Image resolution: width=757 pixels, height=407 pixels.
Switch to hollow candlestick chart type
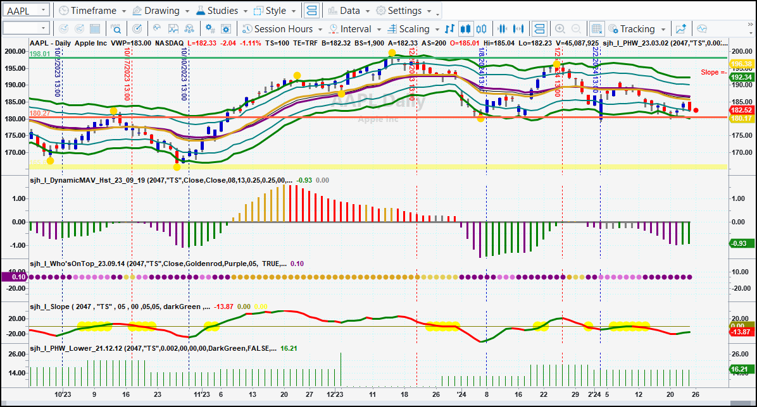(x=481, y=29)
